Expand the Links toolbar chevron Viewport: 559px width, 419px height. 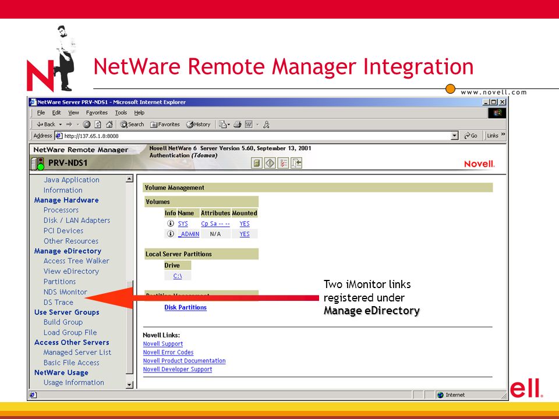pos(503,134)
